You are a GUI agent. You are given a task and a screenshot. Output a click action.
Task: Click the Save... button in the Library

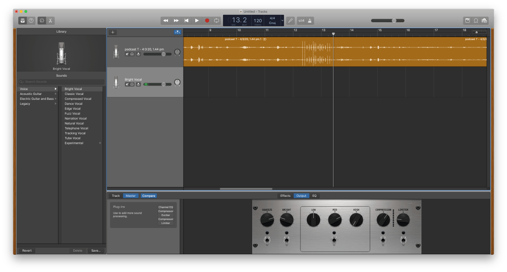(x=96, y=251)
